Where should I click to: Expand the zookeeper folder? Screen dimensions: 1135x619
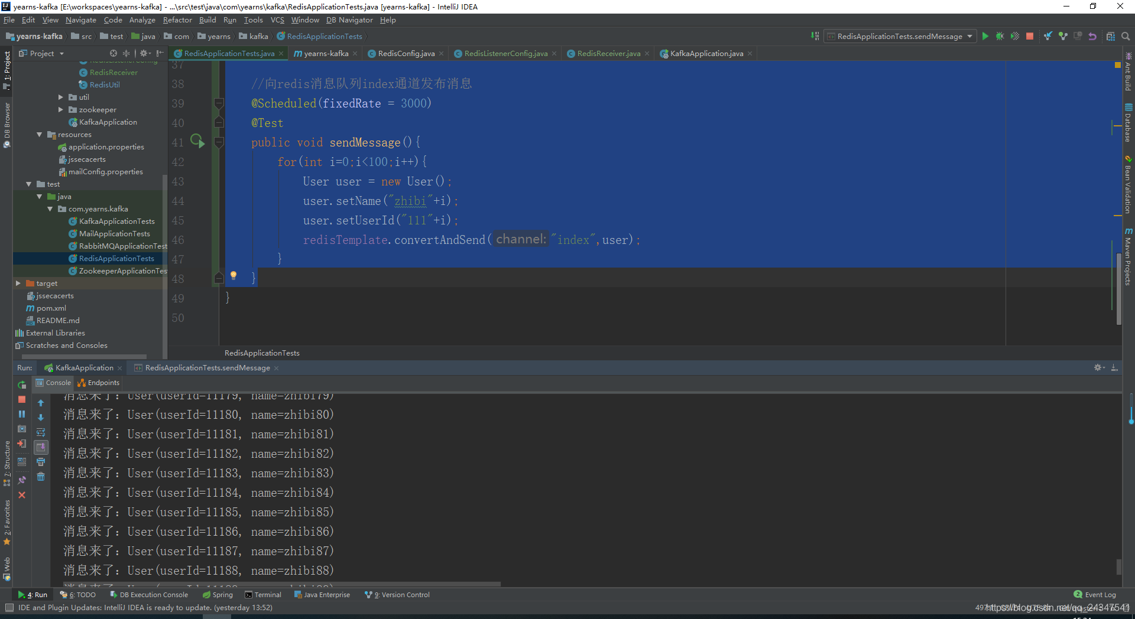coord(60,109)
